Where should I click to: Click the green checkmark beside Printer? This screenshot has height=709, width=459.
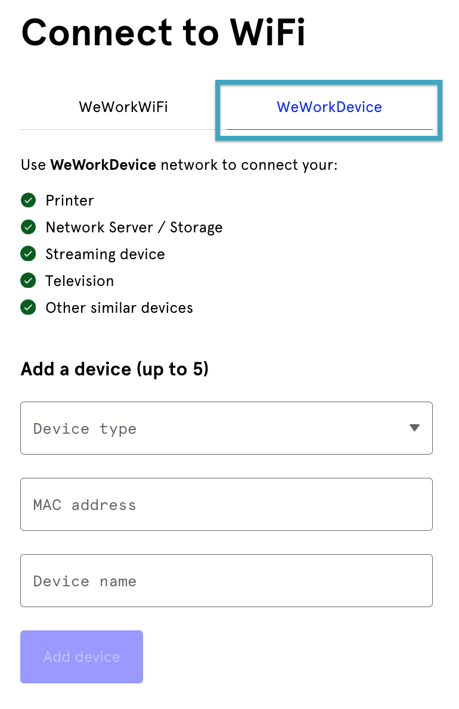28,200
